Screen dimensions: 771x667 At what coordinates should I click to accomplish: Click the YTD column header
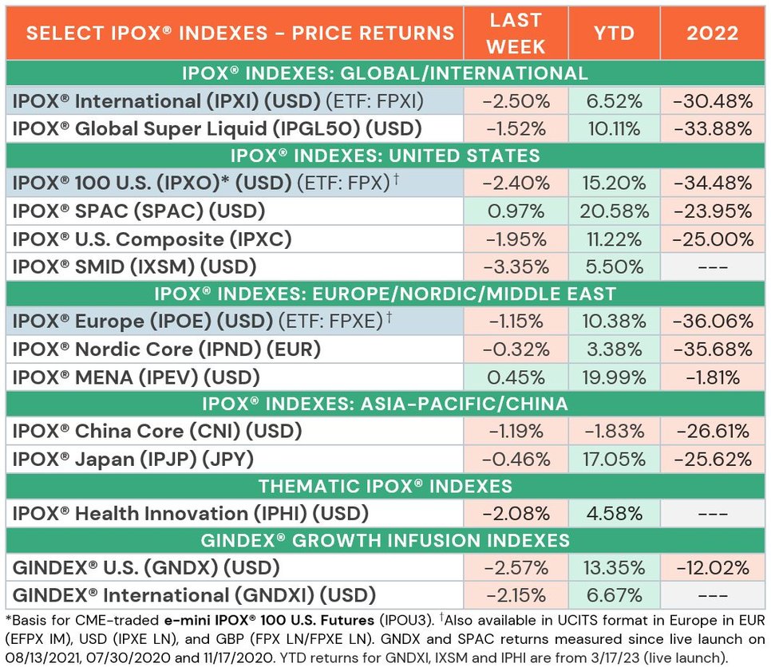[614, 33]
